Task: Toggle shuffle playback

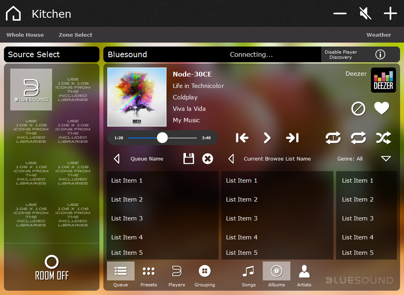Action: click(x=383, y=138)
